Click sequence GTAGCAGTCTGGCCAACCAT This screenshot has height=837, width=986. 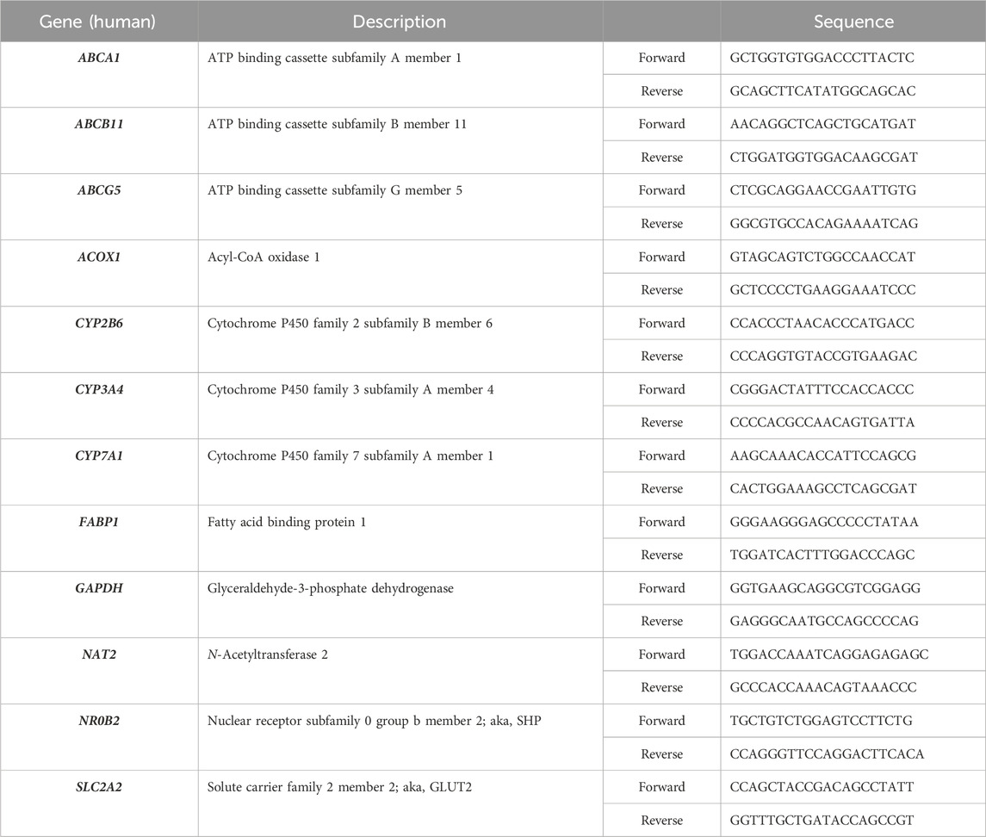[x=822, y=257]
